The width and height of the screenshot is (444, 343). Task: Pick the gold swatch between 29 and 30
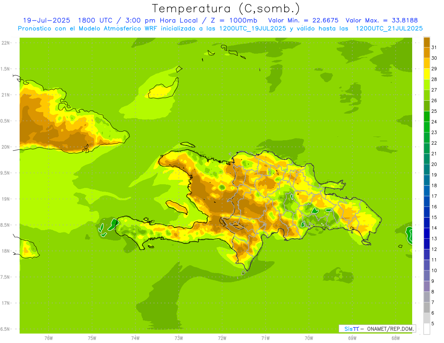[427, 63]
